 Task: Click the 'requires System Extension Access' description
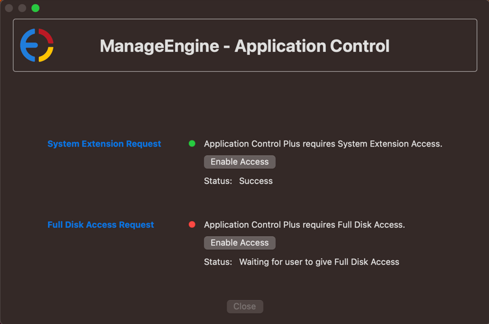[x=323, y=144]
